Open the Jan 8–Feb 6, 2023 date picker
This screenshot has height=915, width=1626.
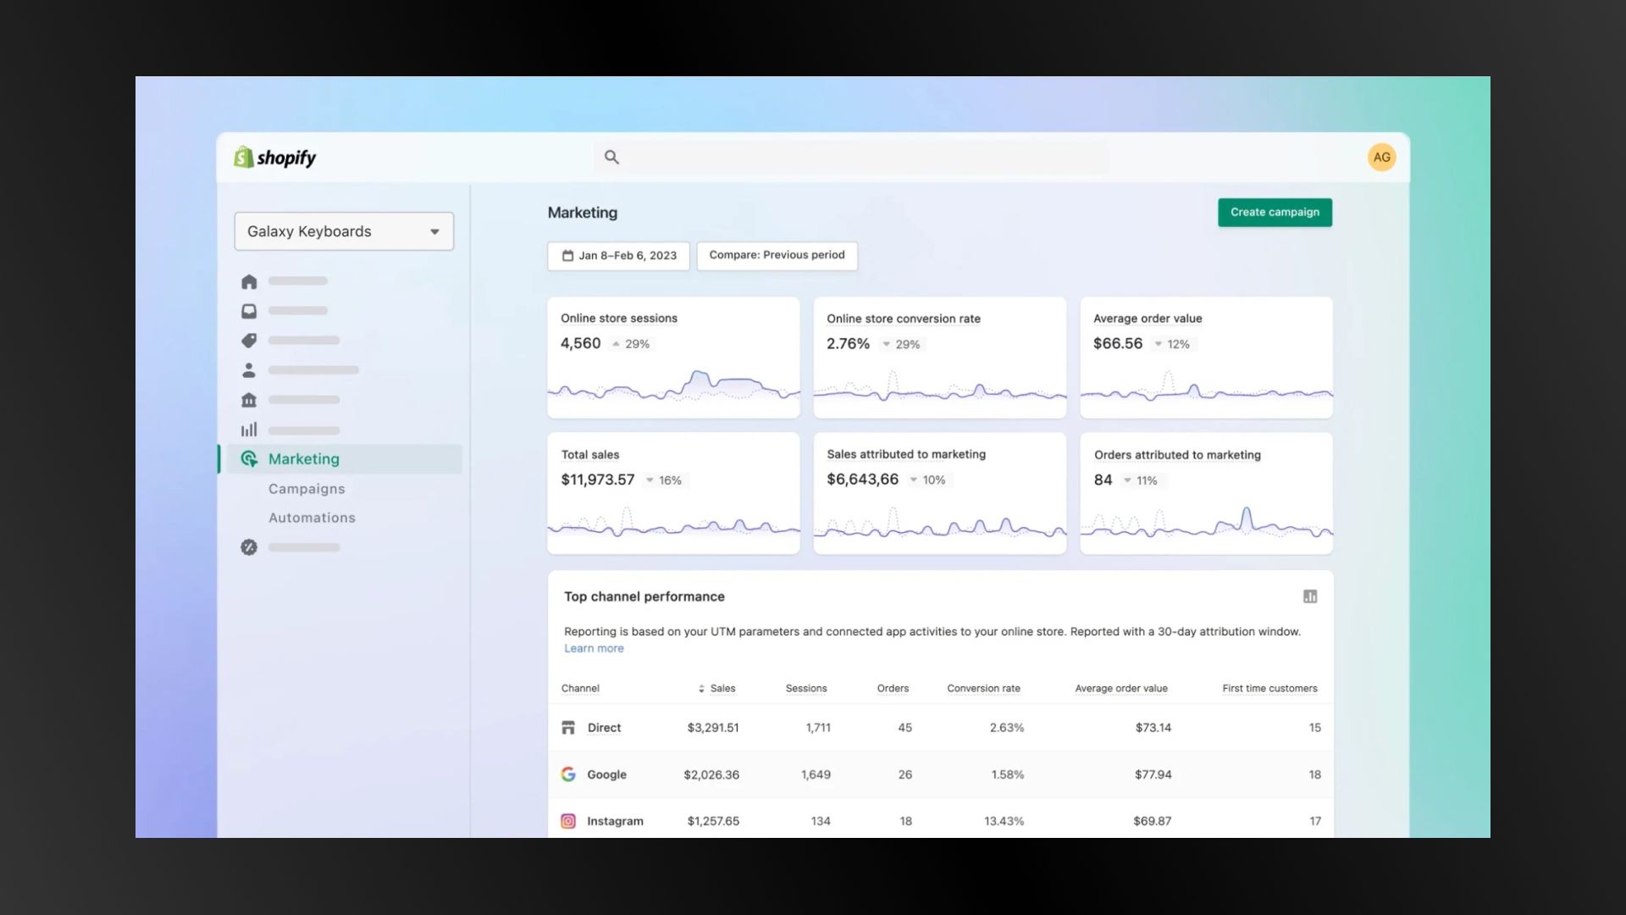[x=618, y=255]
